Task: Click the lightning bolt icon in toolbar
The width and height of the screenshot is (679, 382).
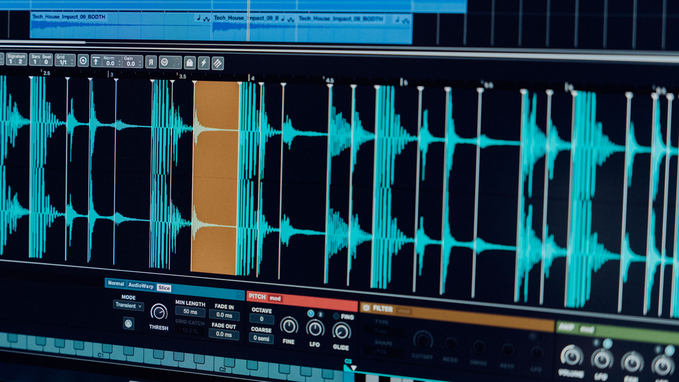Action: [203, 63]
